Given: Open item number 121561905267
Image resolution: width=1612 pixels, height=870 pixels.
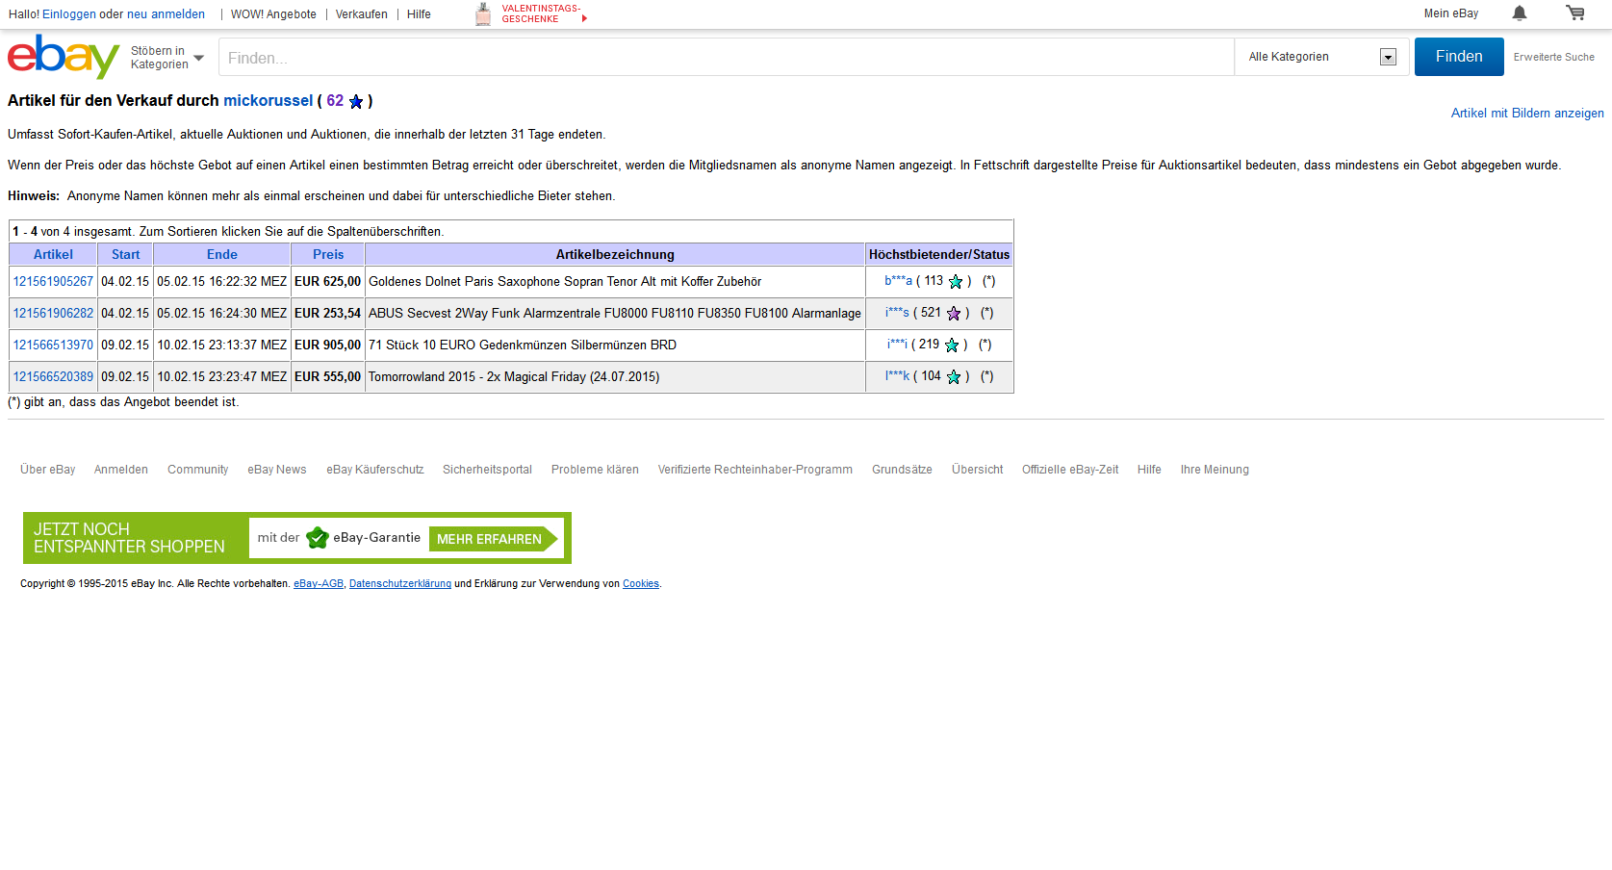Looking at the screenshot, I should [x=53, y=282].
